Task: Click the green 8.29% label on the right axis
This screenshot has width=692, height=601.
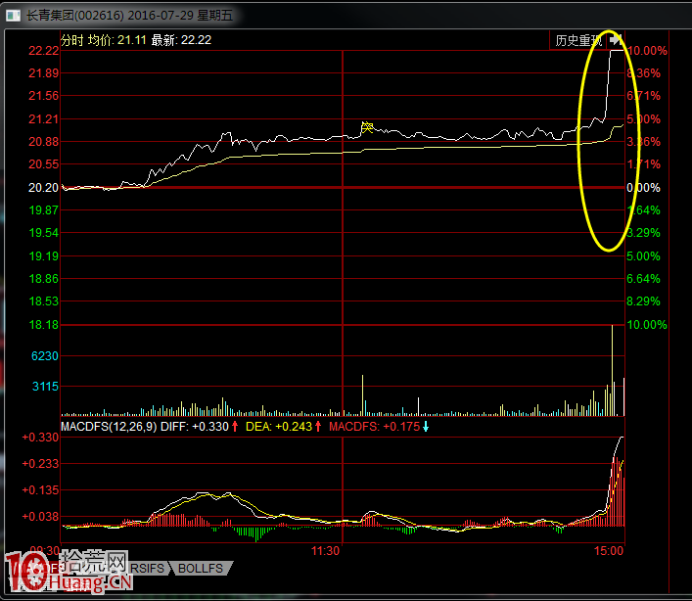Action: 644,300
